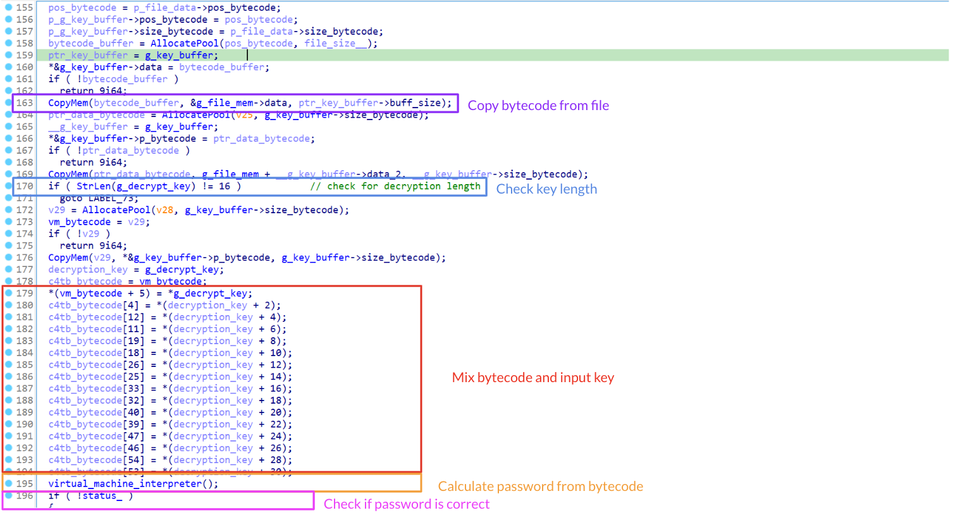This screenshot has height=515, width=960.
Task: Click the blue dot beside line 184
Action: click(9, 352)
